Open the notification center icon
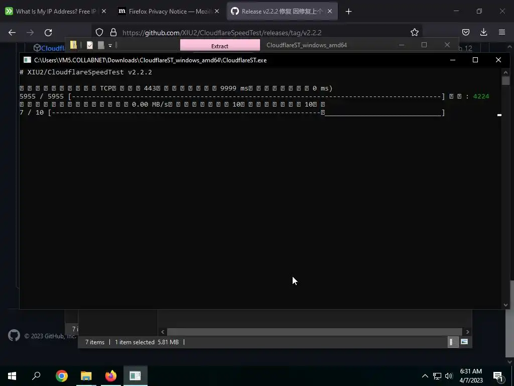The image size is (514, 386). 498,376
